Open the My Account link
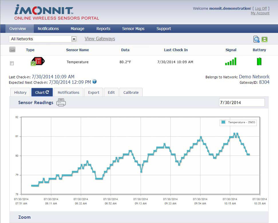Screen dimensions: 278x223 coord(260,13)
